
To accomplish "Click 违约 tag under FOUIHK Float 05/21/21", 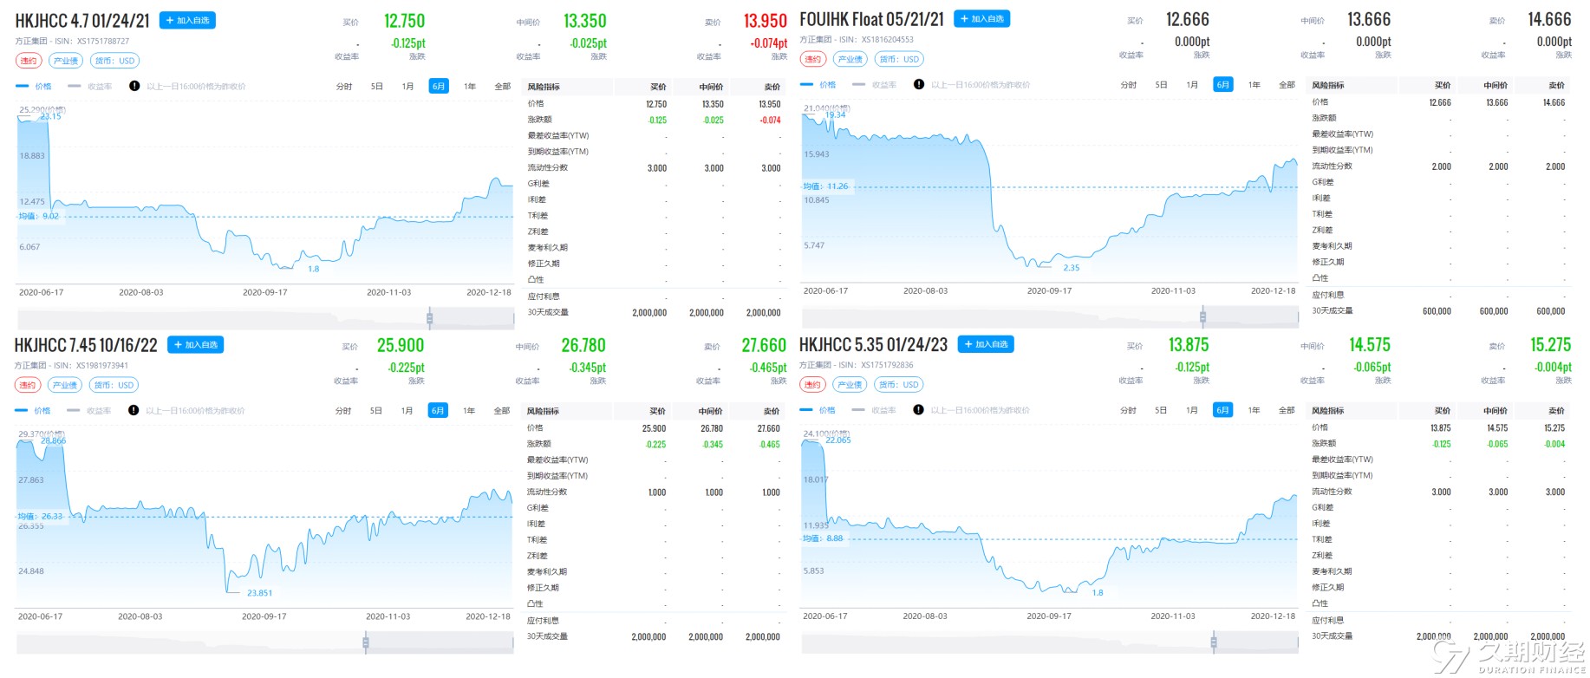I will [x=812, y=59].
